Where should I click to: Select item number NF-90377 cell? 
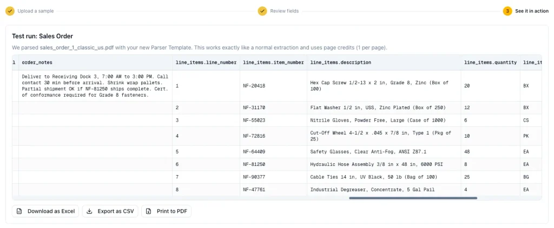[x=273, y=177]
